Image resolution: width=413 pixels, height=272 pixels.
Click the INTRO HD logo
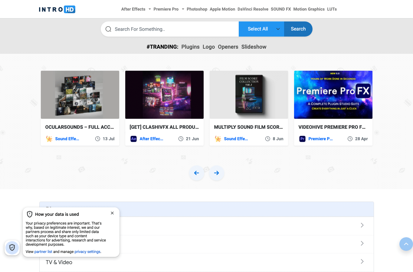point(57,9)
